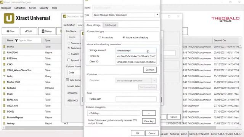The image size is (244, 137).
Task: Sort by the Created On column header
Action: (220, 40)
